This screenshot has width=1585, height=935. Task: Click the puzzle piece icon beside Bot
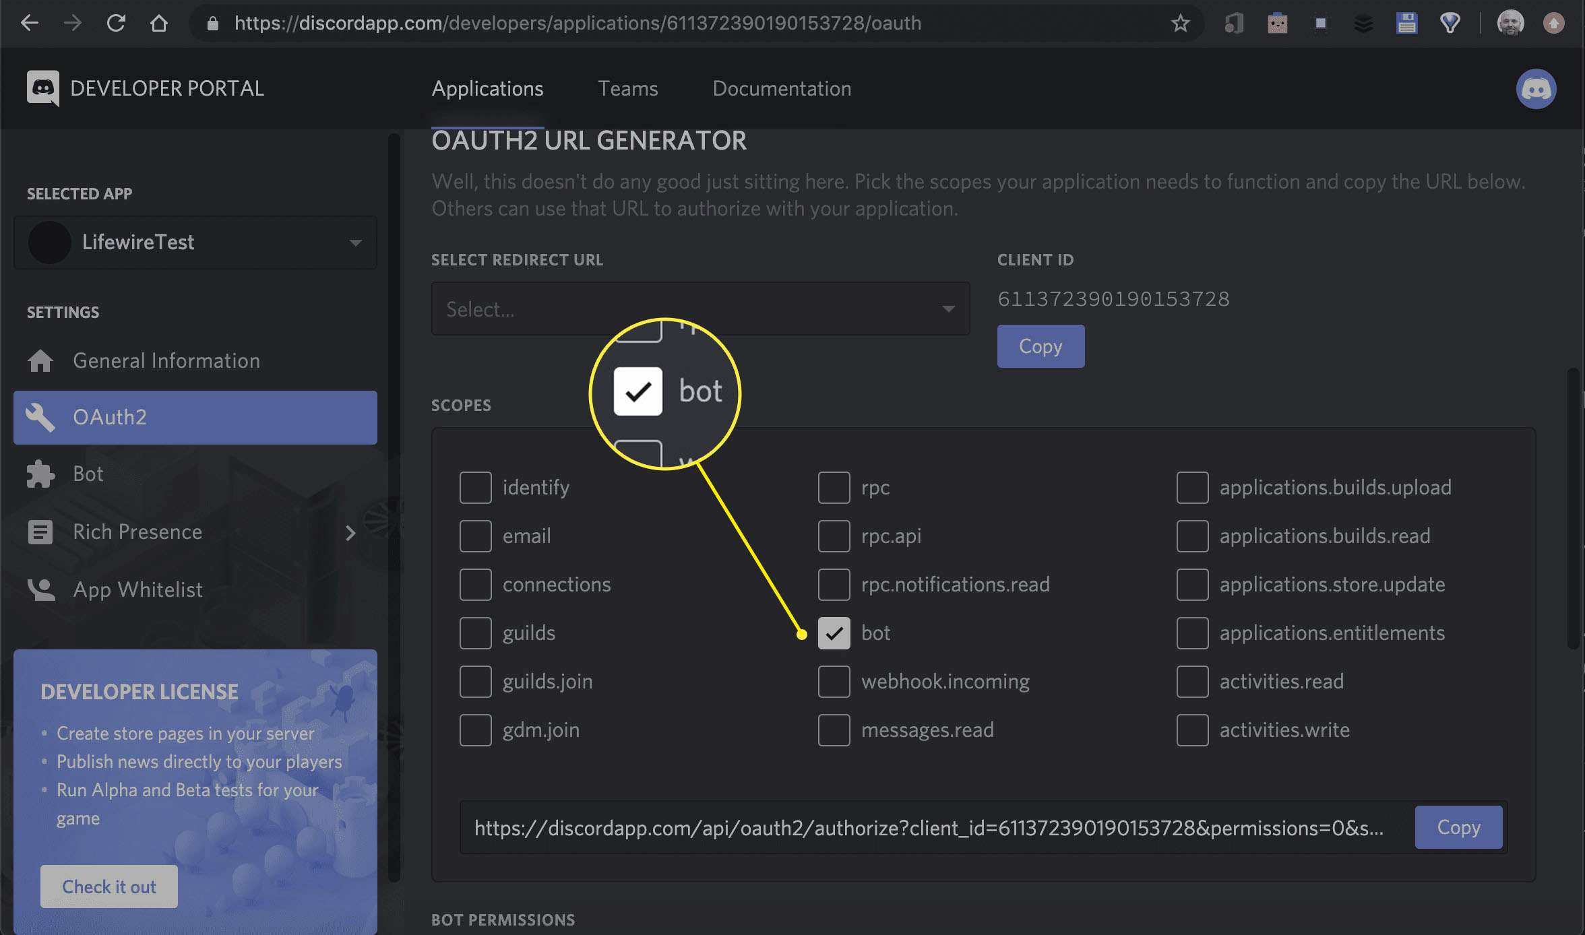tap(40, 474)
